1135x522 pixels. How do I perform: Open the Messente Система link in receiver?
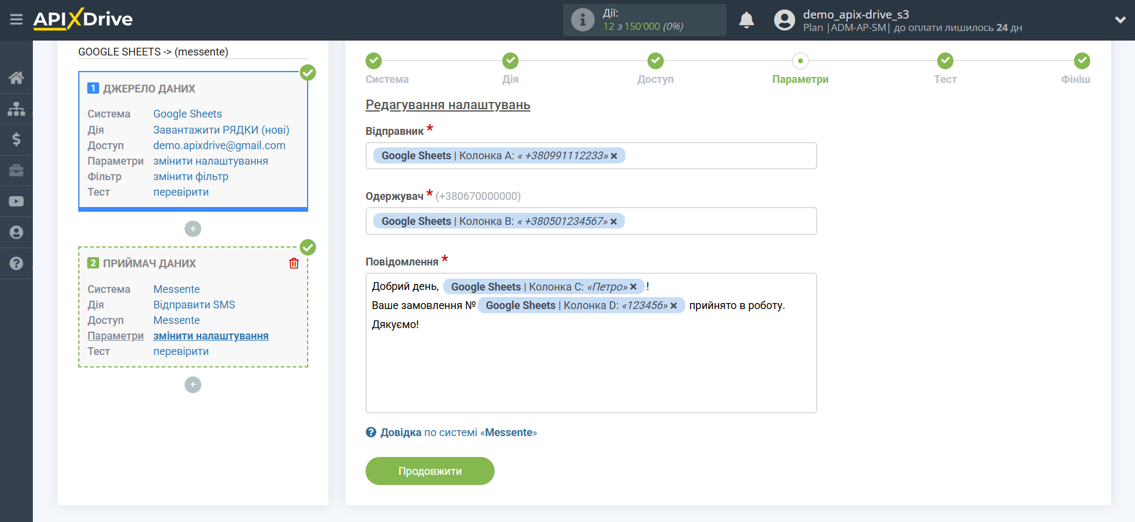click(x=176, y=289)
